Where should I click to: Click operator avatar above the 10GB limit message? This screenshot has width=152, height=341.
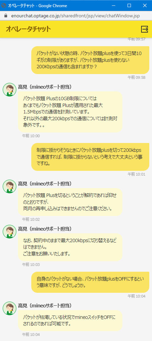point(10,89)
